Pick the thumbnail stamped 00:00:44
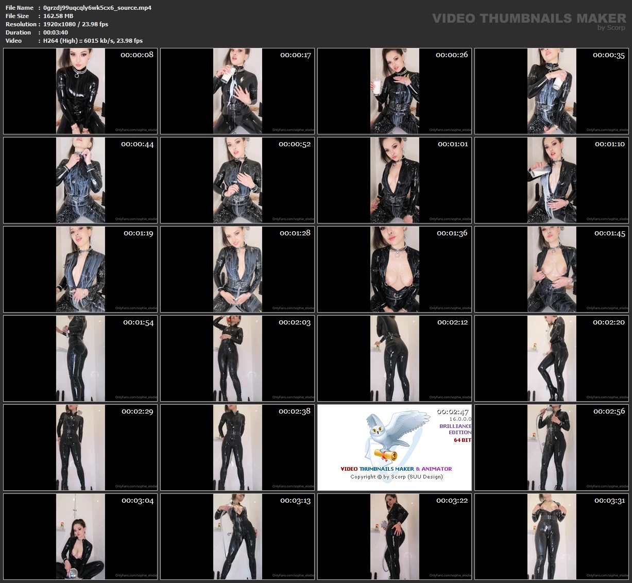632x583 pixels. pos(80,180)
